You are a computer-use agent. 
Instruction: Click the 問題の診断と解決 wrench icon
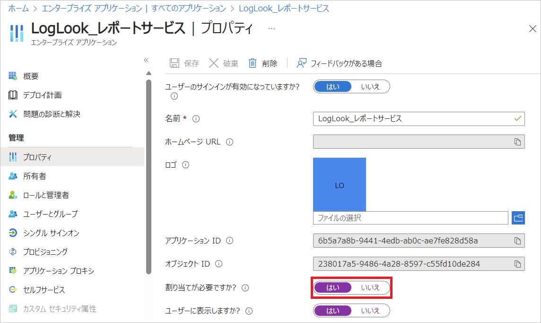click(x=13, y=114)
